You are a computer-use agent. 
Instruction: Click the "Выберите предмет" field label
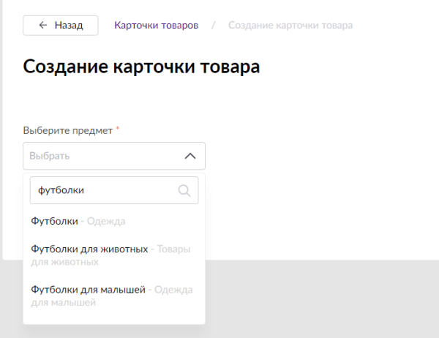pyautogui.click(x=68, y=130)
